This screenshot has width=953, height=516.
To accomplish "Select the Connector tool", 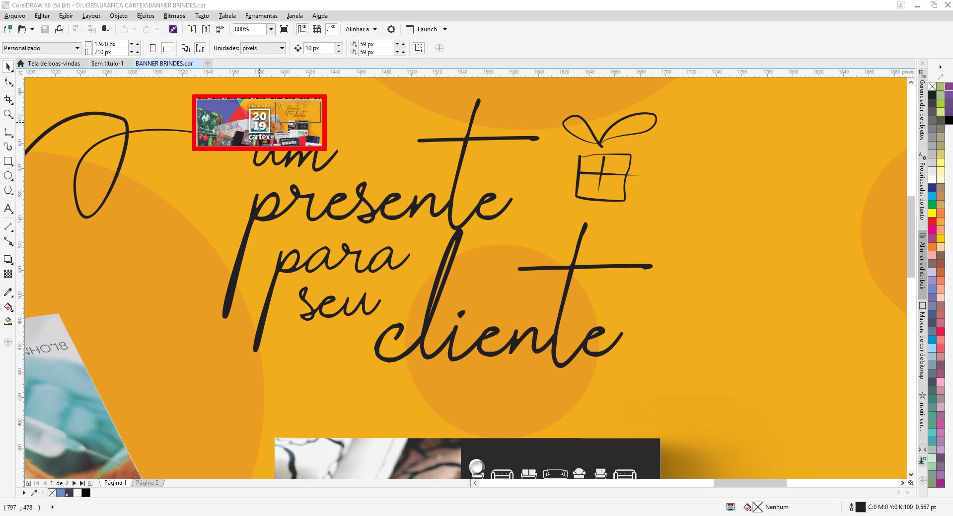I will [x=8, y=242].
